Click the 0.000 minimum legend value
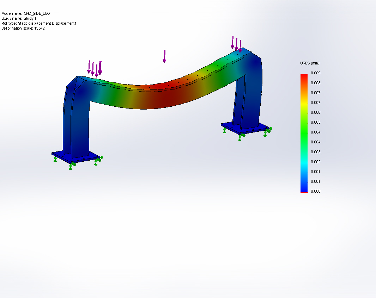 (315, 191)
